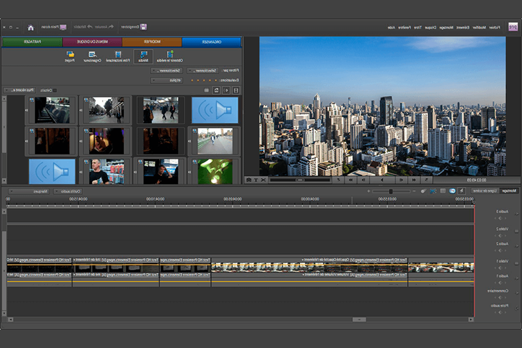Toggle Audio 3 track keyframe diamond
The height and width of the screenshot is (348, 522).
pos(500,219)
